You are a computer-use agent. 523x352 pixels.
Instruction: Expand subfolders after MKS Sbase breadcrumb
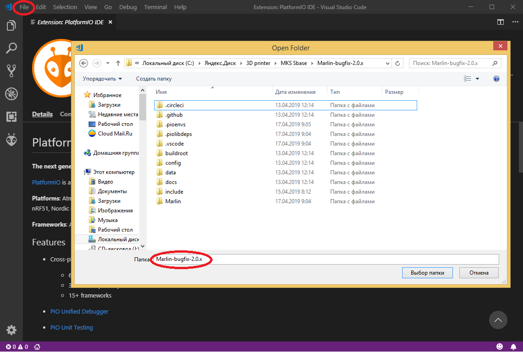(x=312, y=63)
